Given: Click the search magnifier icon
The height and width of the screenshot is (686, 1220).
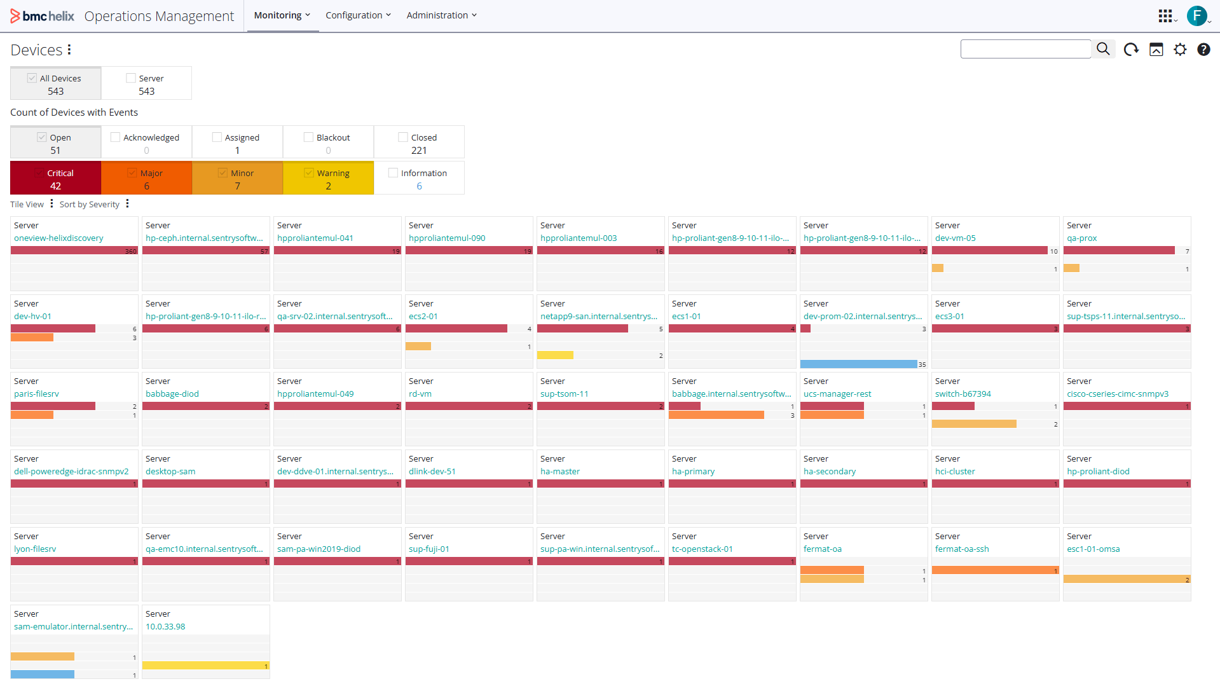Looking at the screenshot, I should 1103,49.
